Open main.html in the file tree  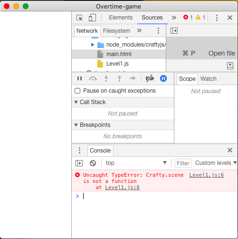[119, 54]
